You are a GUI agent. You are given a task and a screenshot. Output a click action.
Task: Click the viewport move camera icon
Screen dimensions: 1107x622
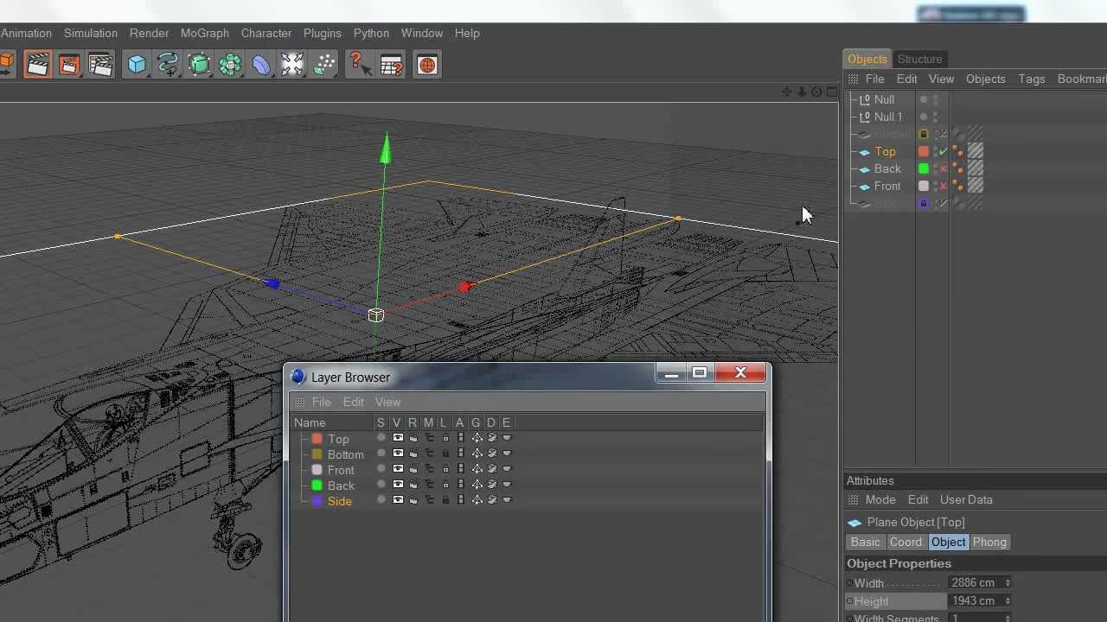786,92
